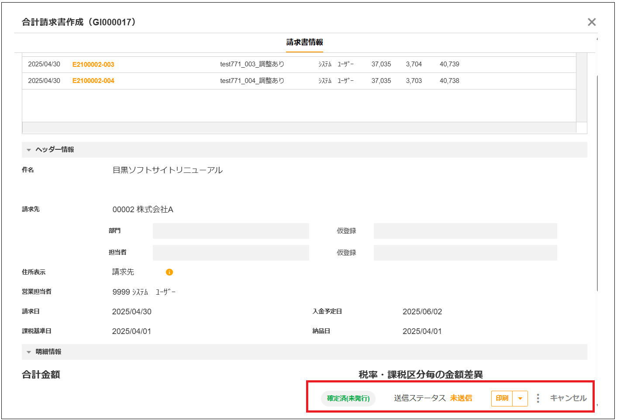Select the 請求書情報 tab

tap(305, 42)
